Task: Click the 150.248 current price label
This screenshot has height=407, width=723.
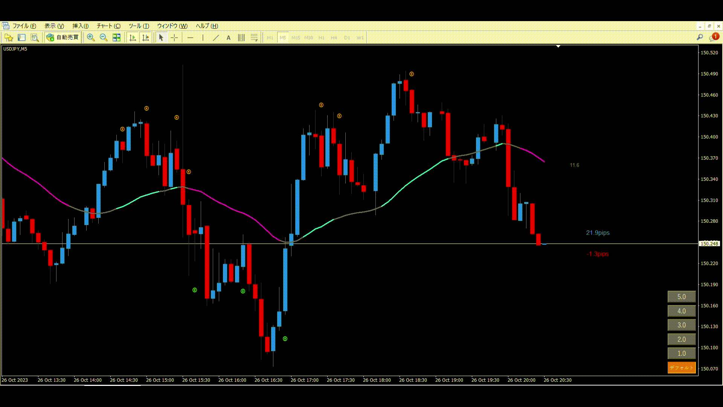Action: pyautogui.click(x=709, y=244)
